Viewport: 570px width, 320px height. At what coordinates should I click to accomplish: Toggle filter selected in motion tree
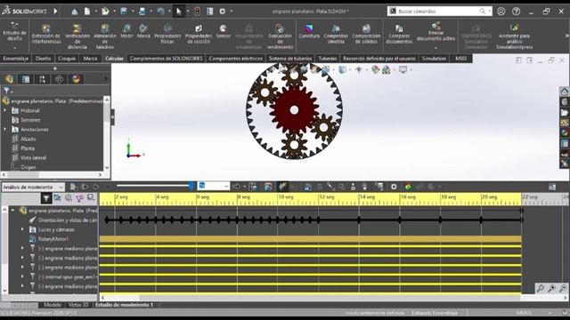point(79,198)
